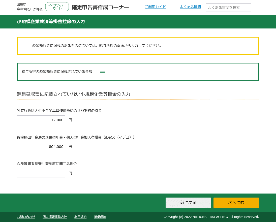The image size is (276, 222).
Task: Click the 国税庁 agency name in header
Action: (20, 4)
